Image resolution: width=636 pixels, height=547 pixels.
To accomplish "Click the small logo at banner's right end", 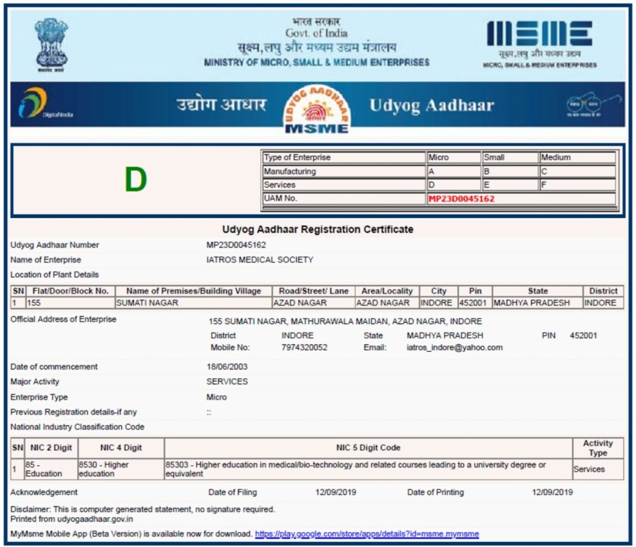I will (583, 105).
